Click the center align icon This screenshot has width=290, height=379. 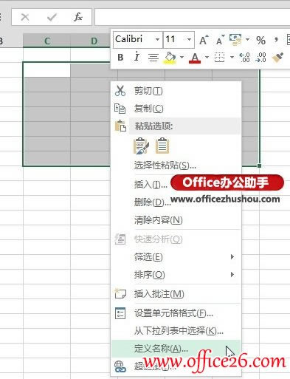[x=153, y=58]
